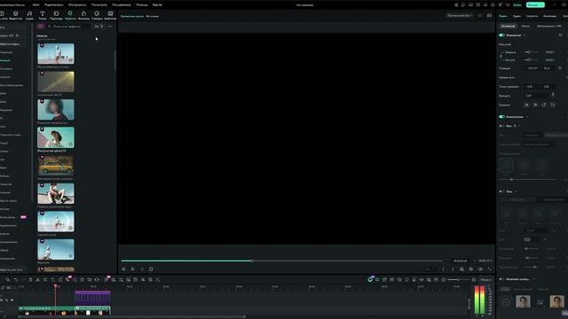Click the preview snapshot image icon
Image resolution: width=568 pixels, height=319 pixels.
tap(489, 16)
